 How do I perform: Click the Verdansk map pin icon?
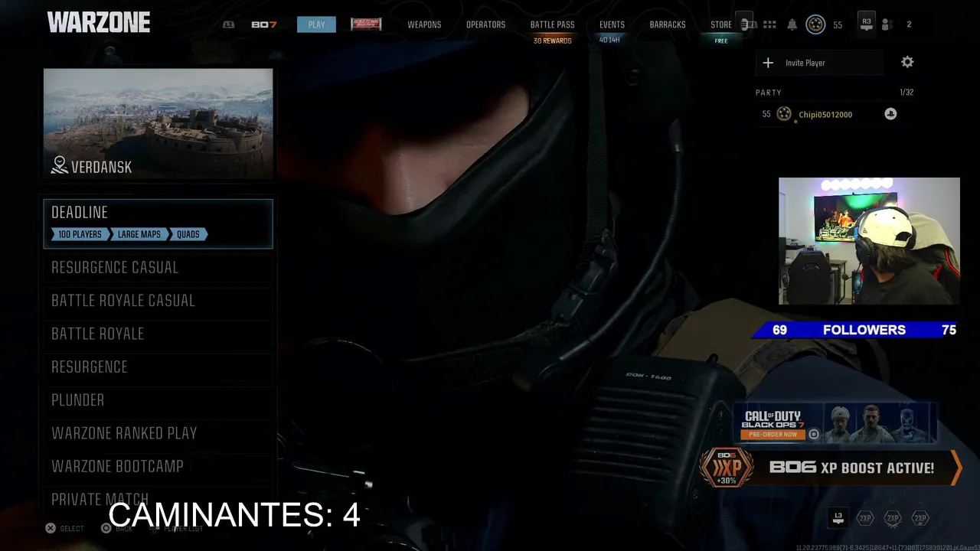[60, 165]
